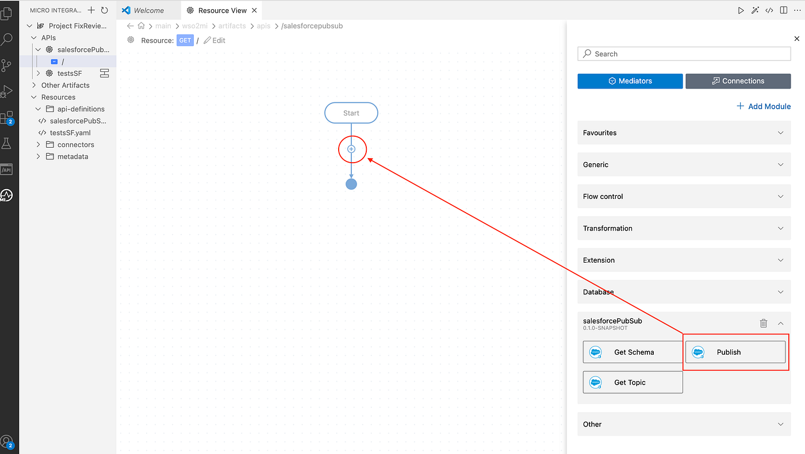Image resolution: width=805 pixels, height=454 pixels.
Task: Switch to the Mediators tab
Action: (630, 81)
